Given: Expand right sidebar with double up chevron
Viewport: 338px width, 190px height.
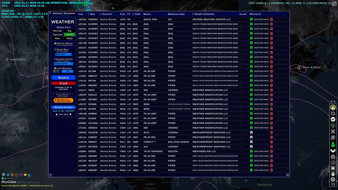Looking at the screenshot, I should (x=334, y=102).
